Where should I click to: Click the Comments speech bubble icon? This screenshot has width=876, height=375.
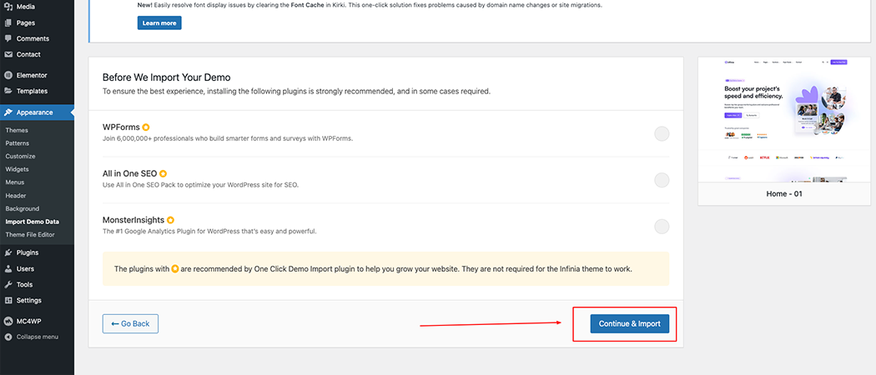point(8,38)
